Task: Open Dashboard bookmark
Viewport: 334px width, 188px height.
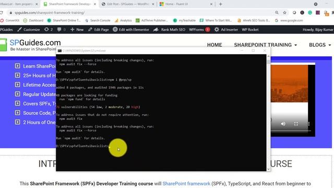Action: (33, 20)
